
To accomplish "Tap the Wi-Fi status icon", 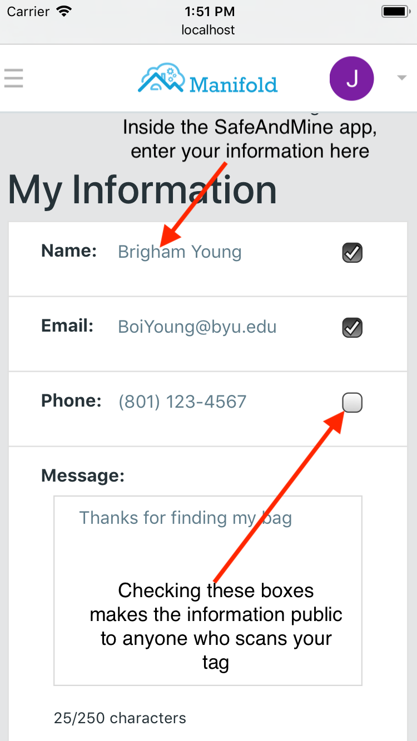I will [x=65, y=11].
